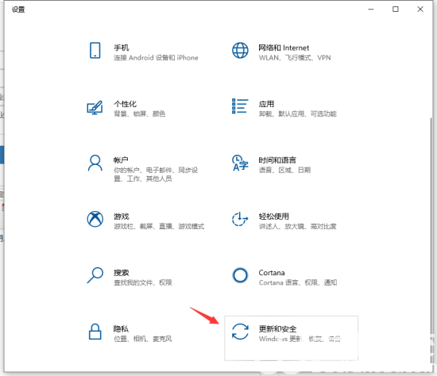Select the 手机 heading
This screenshot has width=437, height=376.
coord(122,48)
